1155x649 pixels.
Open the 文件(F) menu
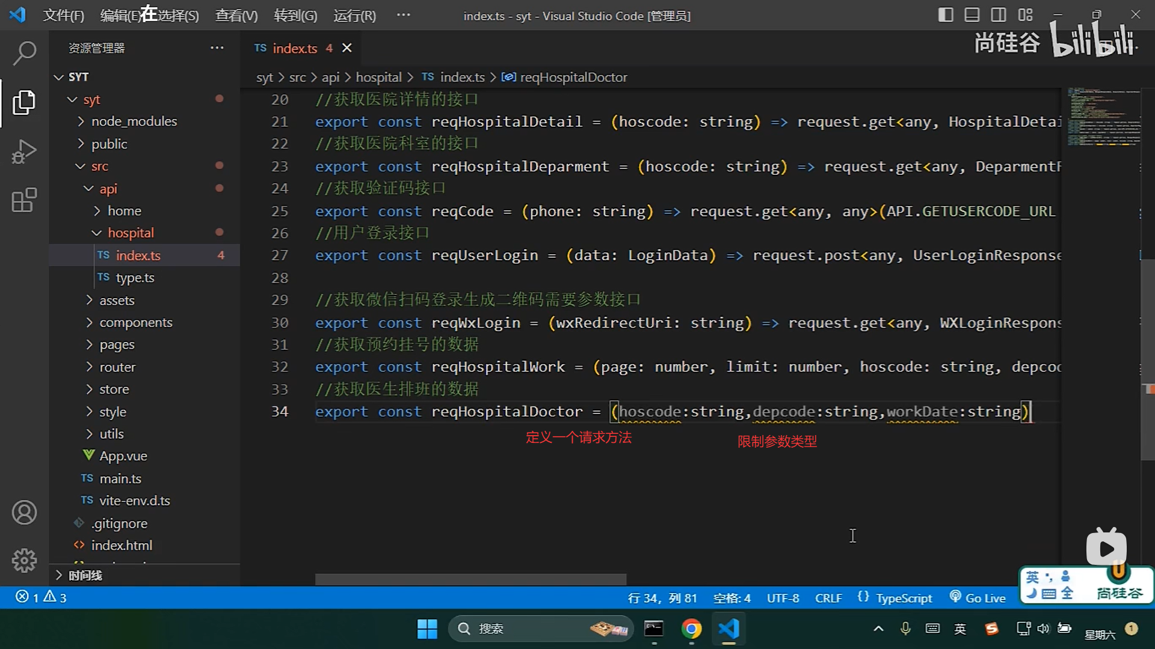(x=63, y=16)
